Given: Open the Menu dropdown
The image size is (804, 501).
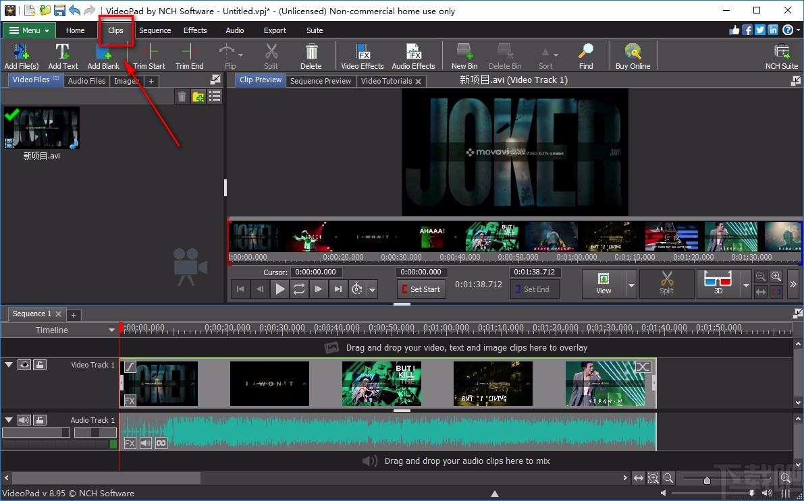Looking at the screenshot, I should 28,30.
